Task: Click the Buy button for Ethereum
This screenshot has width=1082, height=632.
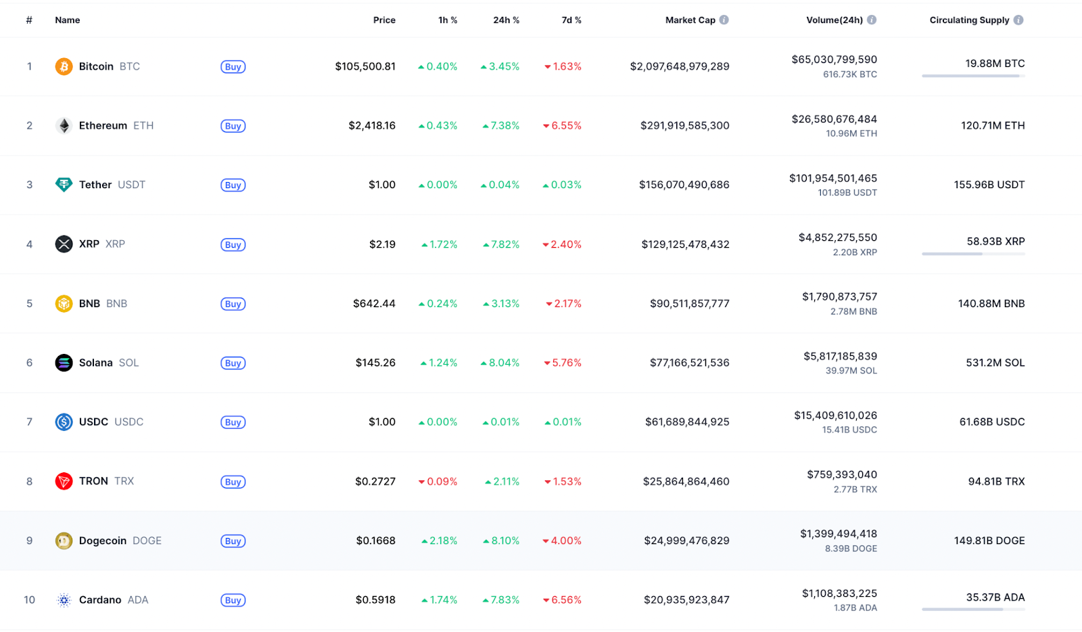Action: pos(233,126)
